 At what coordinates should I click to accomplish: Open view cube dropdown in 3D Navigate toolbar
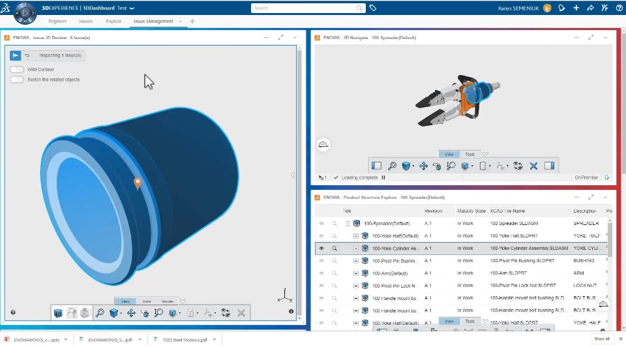click(x=413, y=166)
